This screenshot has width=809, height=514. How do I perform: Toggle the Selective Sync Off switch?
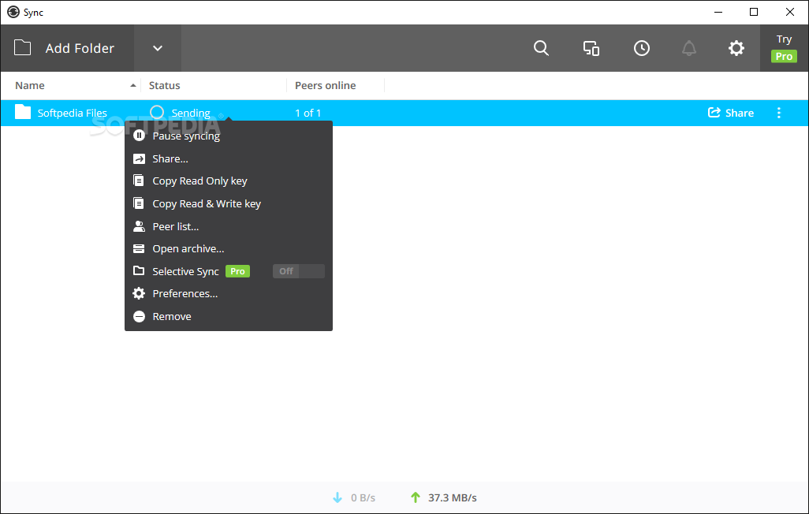(299, 271)
